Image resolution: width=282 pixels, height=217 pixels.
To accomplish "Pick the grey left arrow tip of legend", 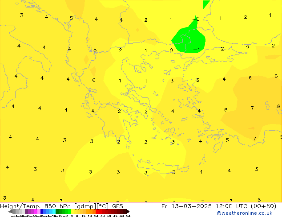I will [10, 212].
